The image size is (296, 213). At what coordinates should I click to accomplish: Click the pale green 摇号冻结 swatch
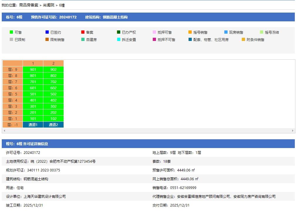coord(261,32)
